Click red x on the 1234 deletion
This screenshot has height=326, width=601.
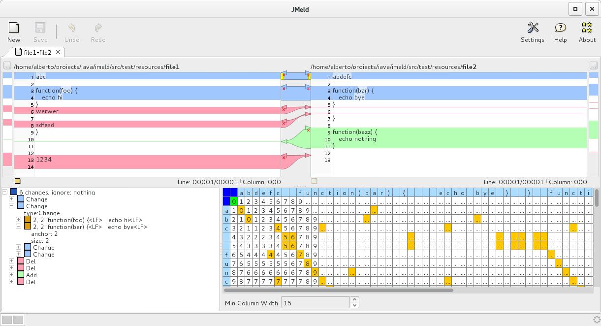point(284,158)
